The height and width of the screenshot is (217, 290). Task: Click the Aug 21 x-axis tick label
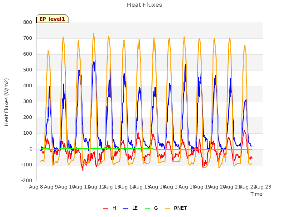click(232, 187)
